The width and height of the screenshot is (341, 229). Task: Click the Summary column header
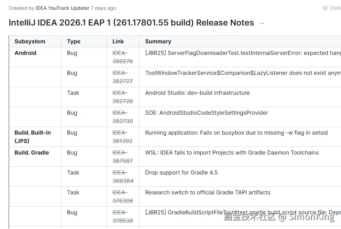click(x=158, y=41)
